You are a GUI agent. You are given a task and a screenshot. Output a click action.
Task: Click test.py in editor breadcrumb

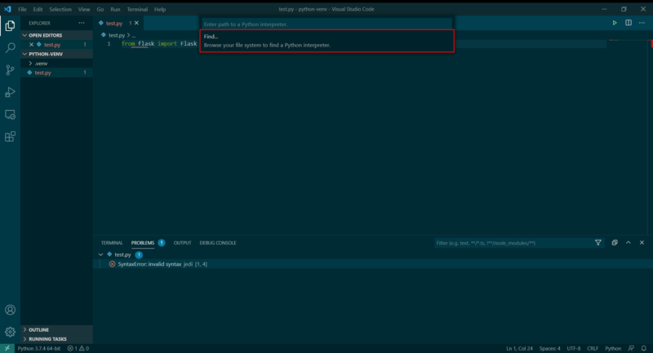pyautogui.click(x=117, y=35)
